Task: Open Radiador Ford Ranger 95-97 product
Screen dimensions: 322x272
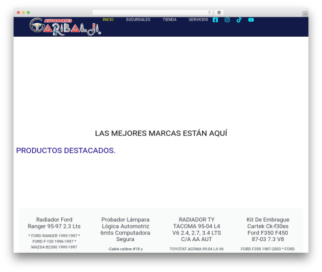Action: 54,223
